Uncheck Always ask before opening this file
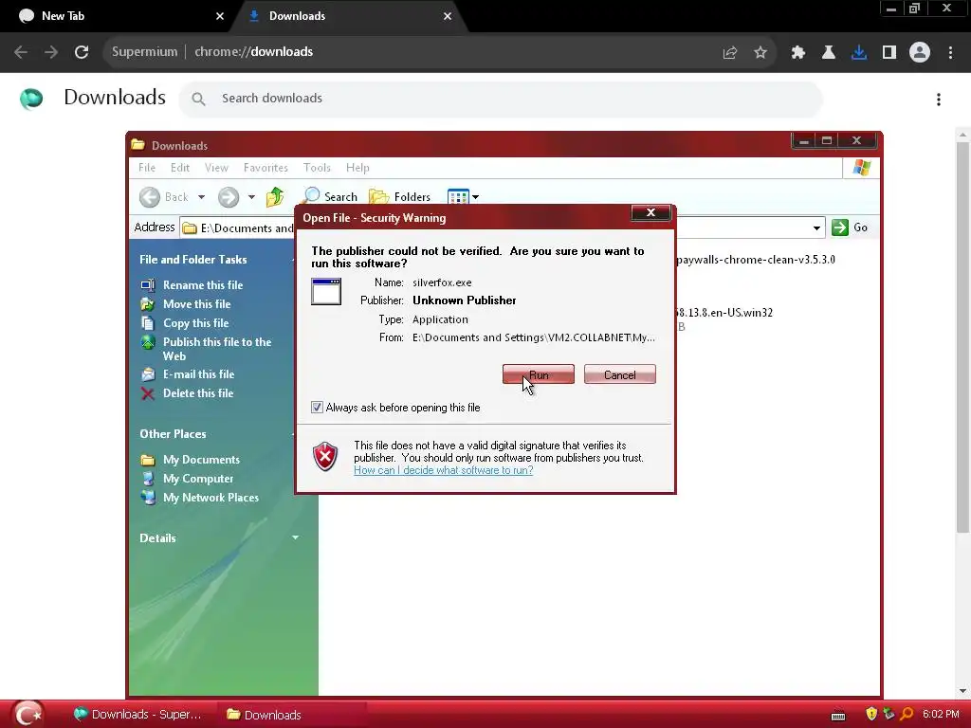Image resolution: width=971 pixels, height=728 pixels. pyautogui.click(x=317, y=408)
